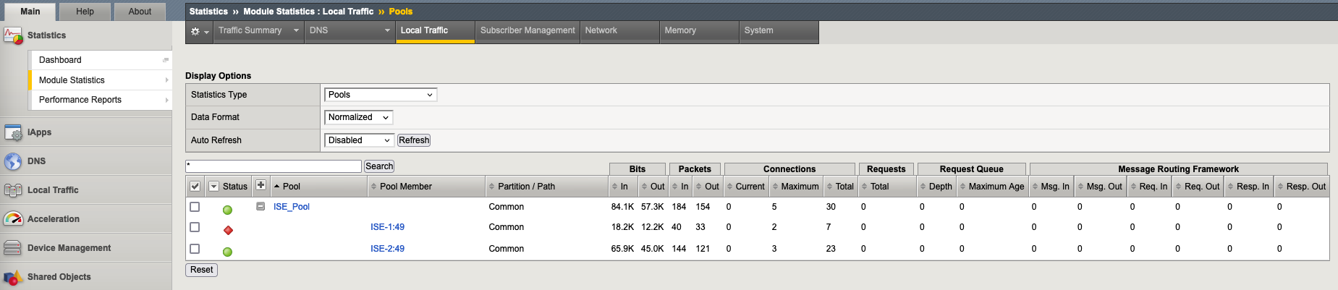The height and width of the screenshot is (290, 1338).
Task: Open Device Management server icon
Action: tap(13, 248)
